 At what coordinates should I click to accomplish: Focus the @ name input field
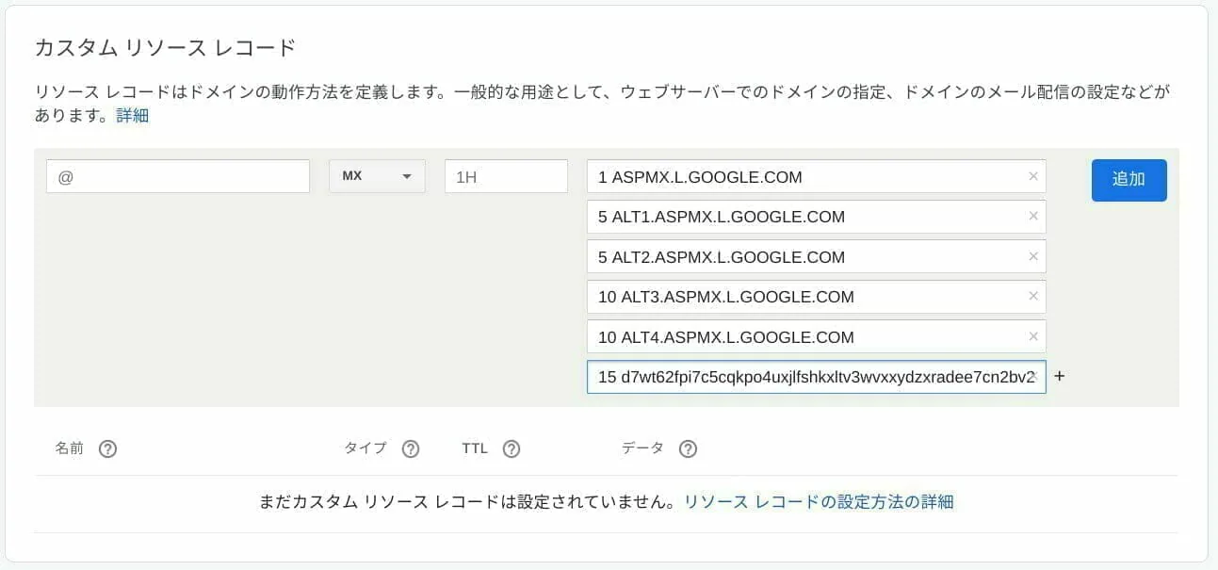point(178,176)
